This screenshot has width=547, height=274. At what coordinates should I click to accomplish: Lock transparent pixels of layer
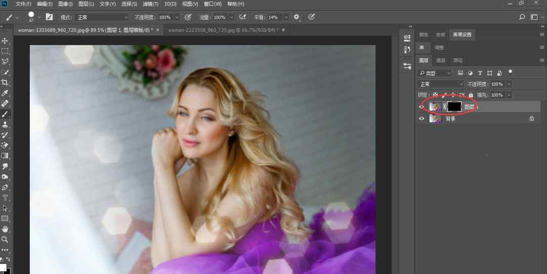(435, 95)
